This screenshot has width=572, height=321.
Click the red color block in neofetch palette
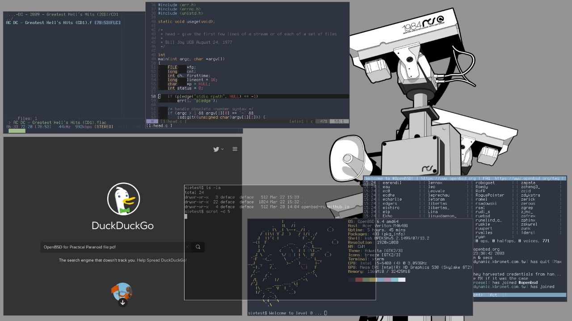tap(359, 280)
